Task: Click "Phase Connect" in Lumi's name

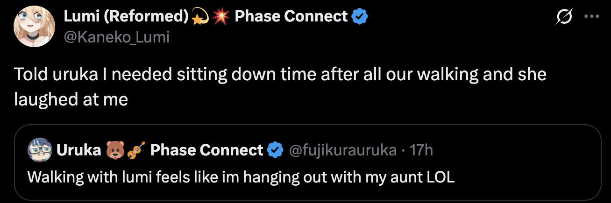Action: [291, 17]
